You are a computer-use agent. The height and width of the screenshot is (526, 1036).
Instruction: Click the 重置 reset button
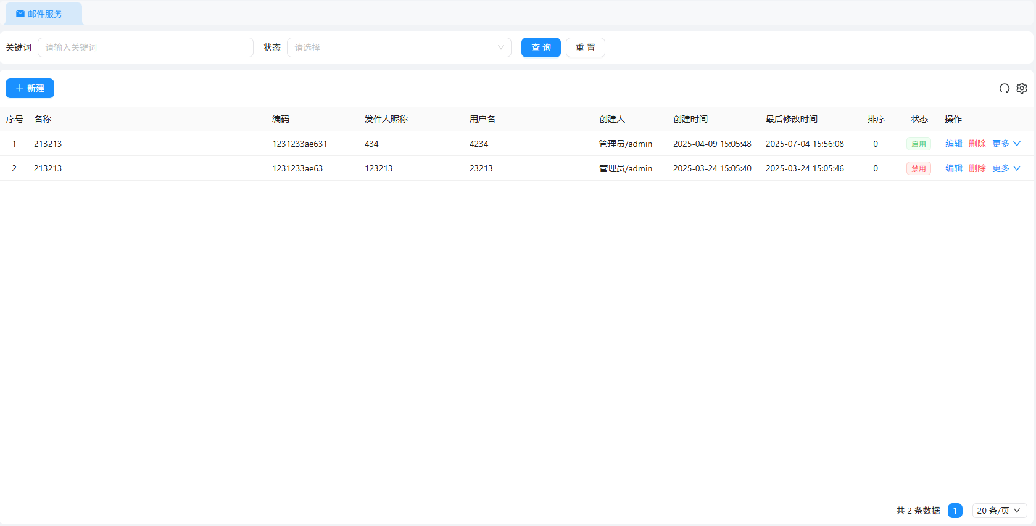pos(585,47)
